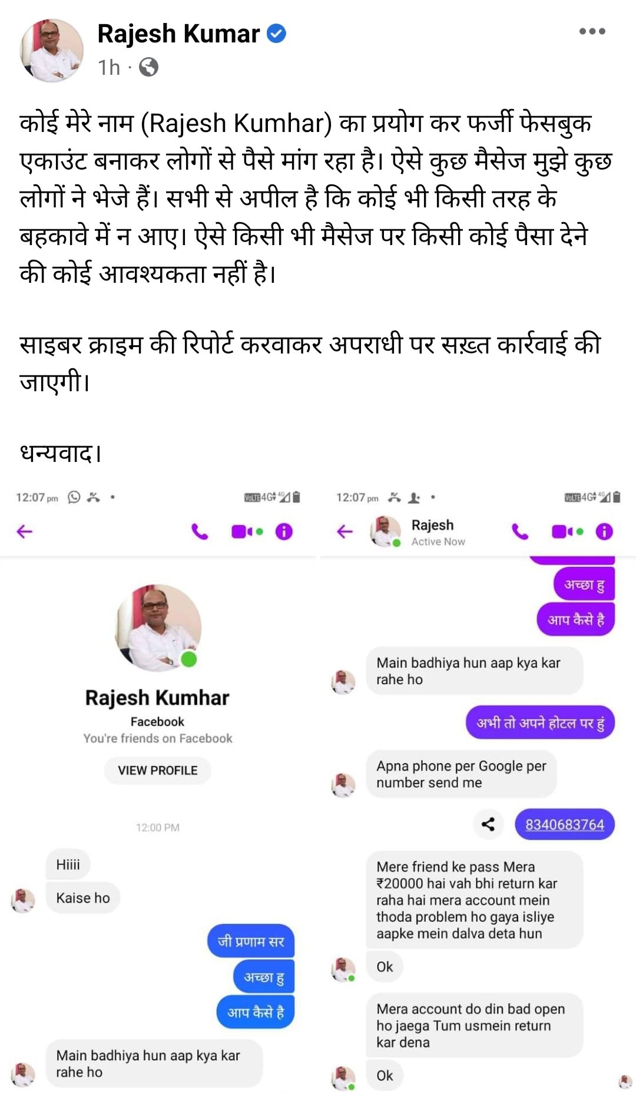This screenshot has height=1093, width=636.
Task: Click the public audience globe icon
Action: [148, 67]
